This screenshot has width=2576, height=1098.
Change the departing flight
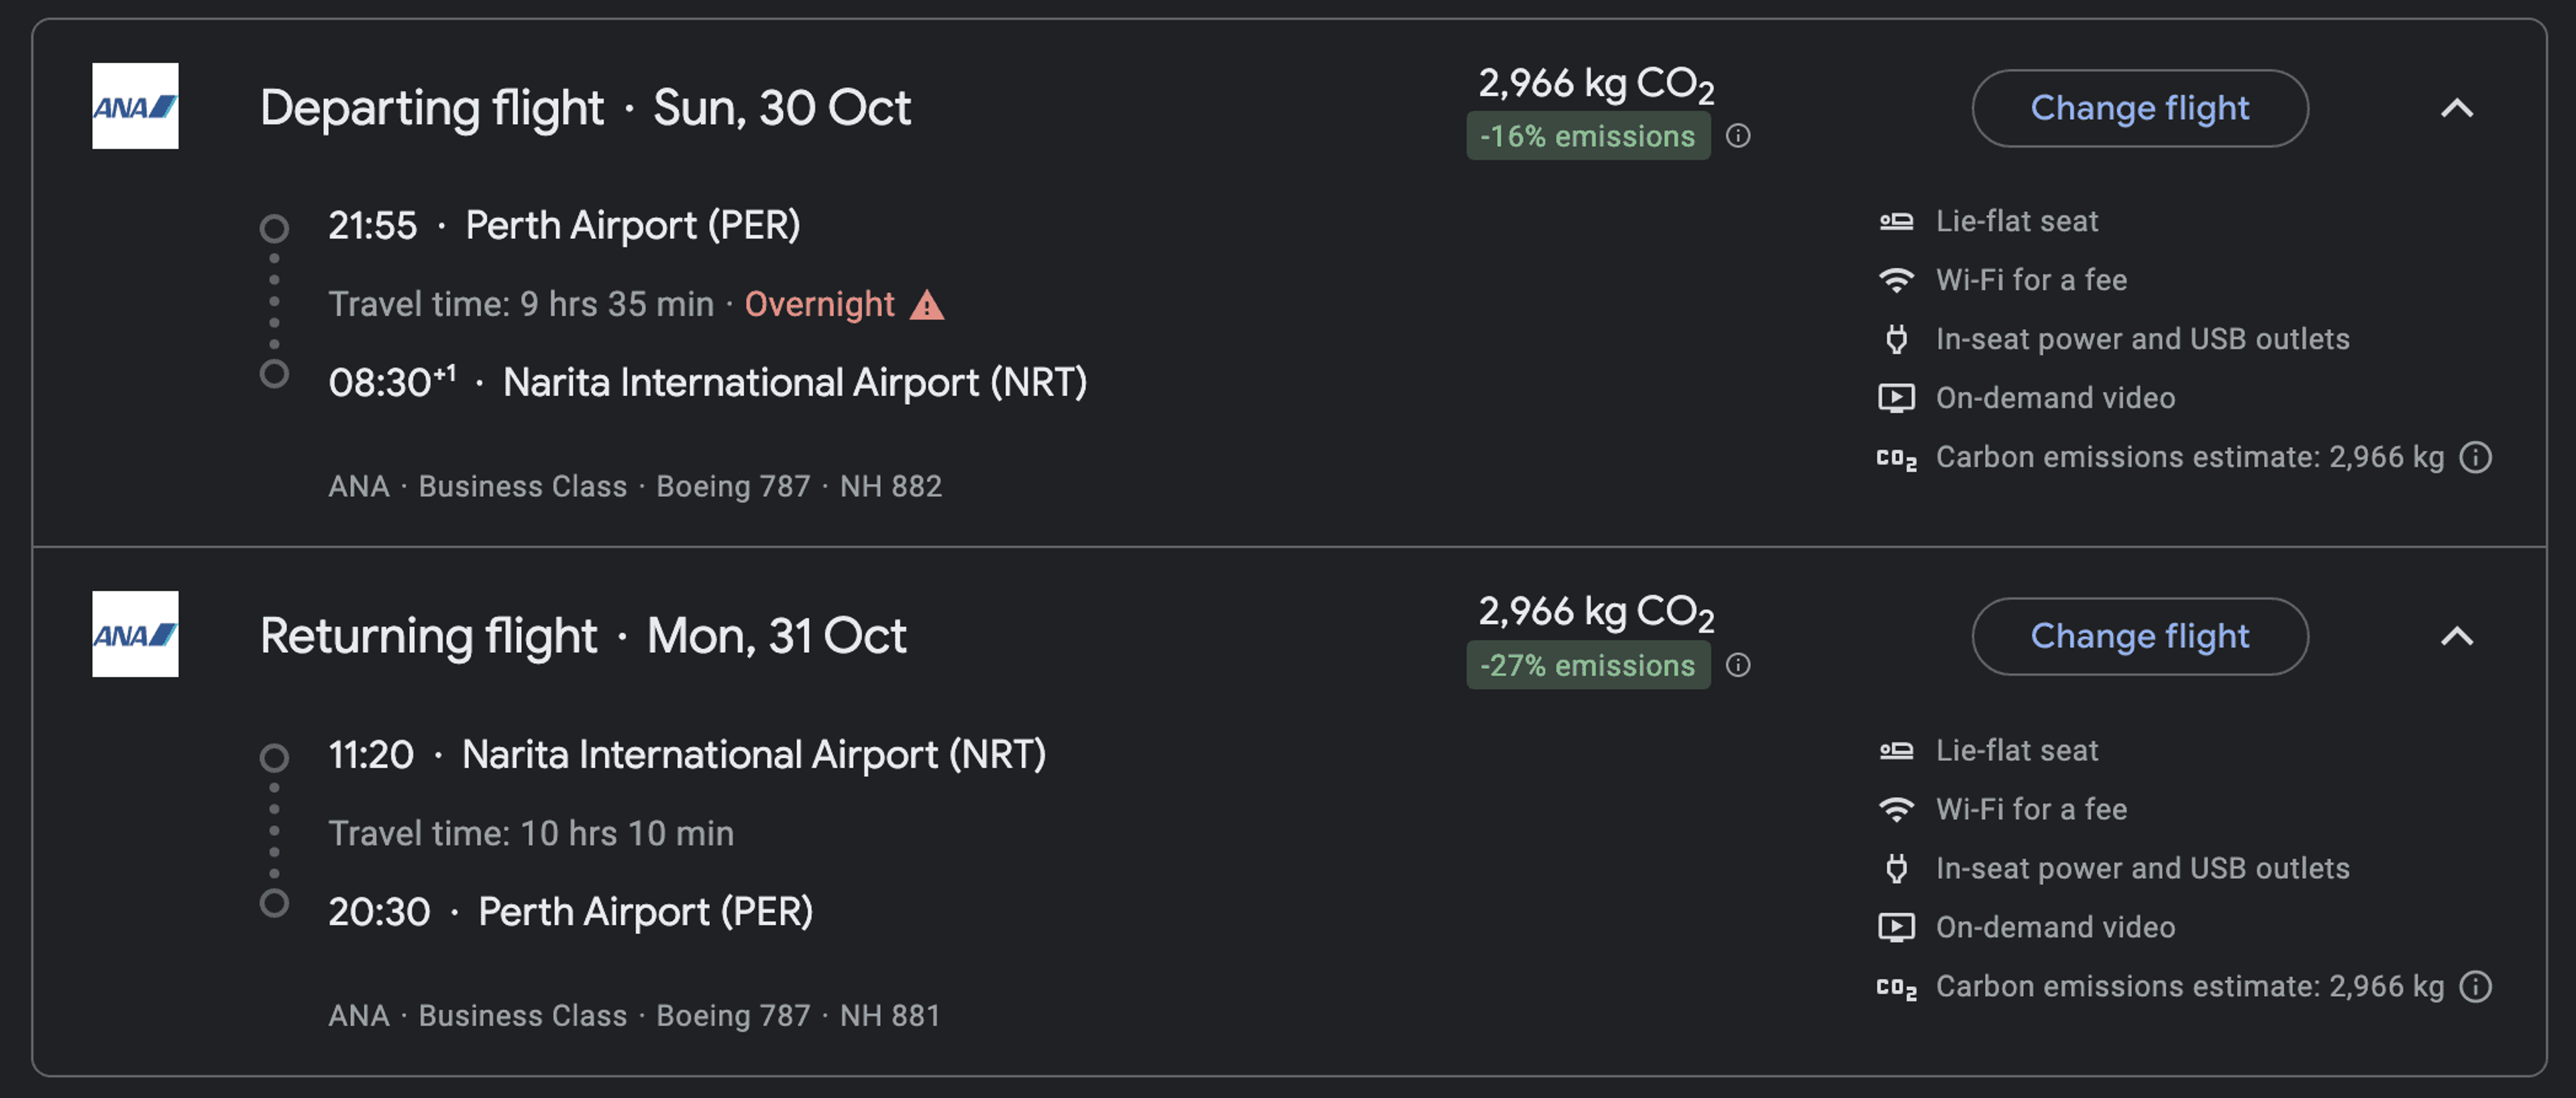tap(2139, 108)
